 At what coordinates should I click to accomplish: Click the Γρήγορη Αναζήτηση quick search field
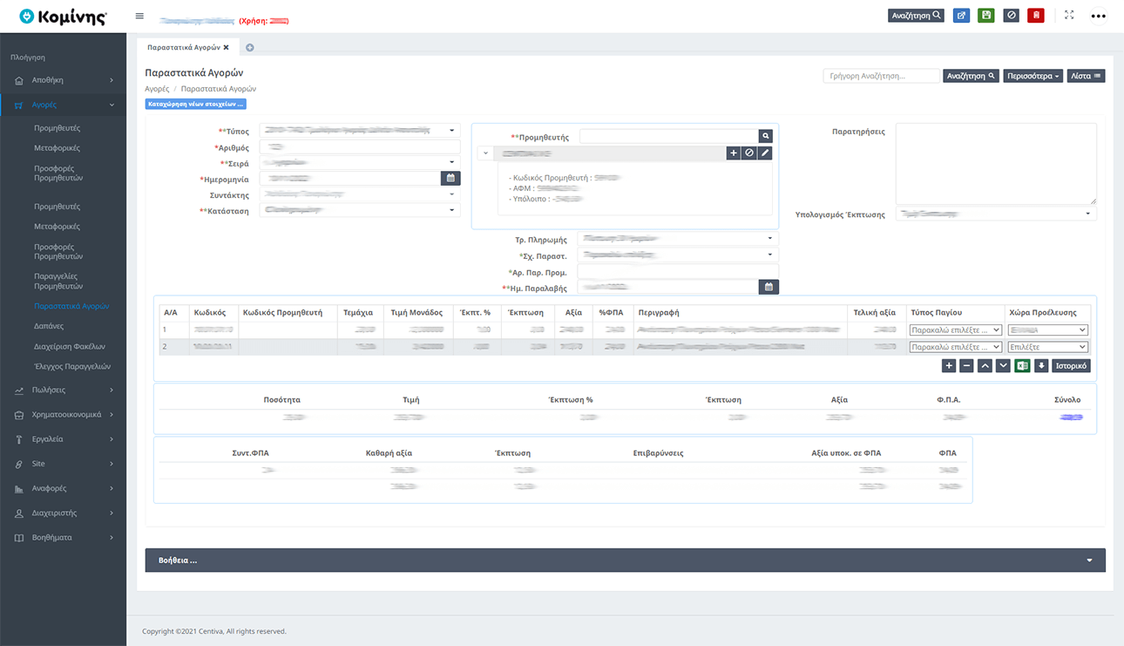click(881, 76)
